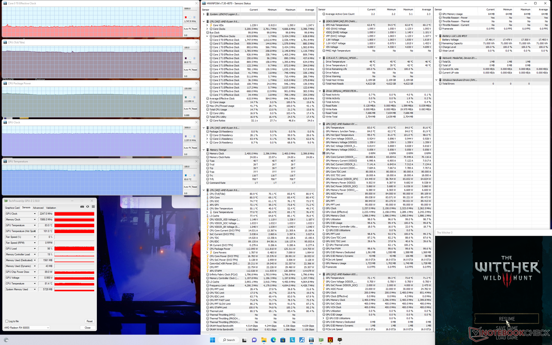Viewport: 552px width, 345px height.
Task: Click Close in the GPU-Z window
Action: (88, 327)
